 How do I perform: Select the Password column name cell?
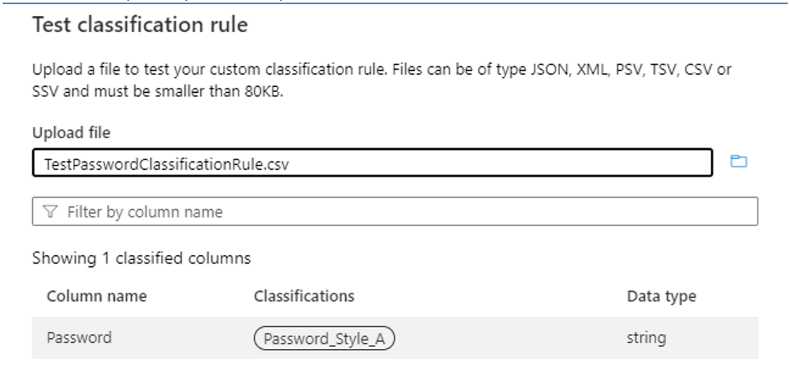pos(80,337)
